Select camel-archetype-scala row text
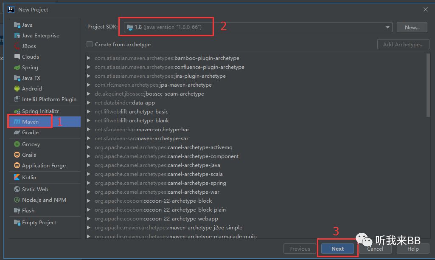Screen dimensions: 435x260 pos(158,174)
